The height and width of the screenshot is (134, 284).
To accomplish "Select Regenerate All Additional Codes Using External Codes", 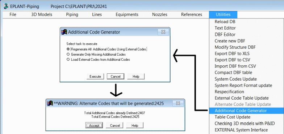I will pos(107,49).
